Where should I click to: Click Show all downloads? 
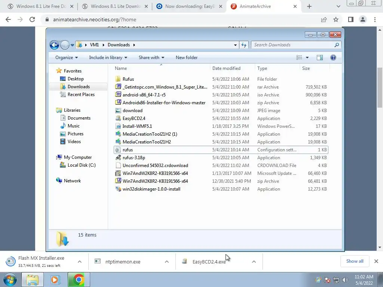(x=355, y=261)
